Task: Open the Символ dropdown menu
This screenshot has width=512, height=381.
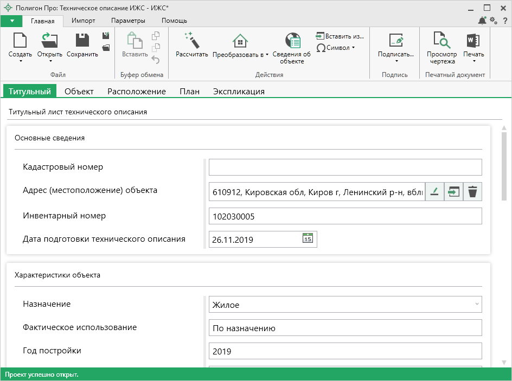Action: (336, 48)
